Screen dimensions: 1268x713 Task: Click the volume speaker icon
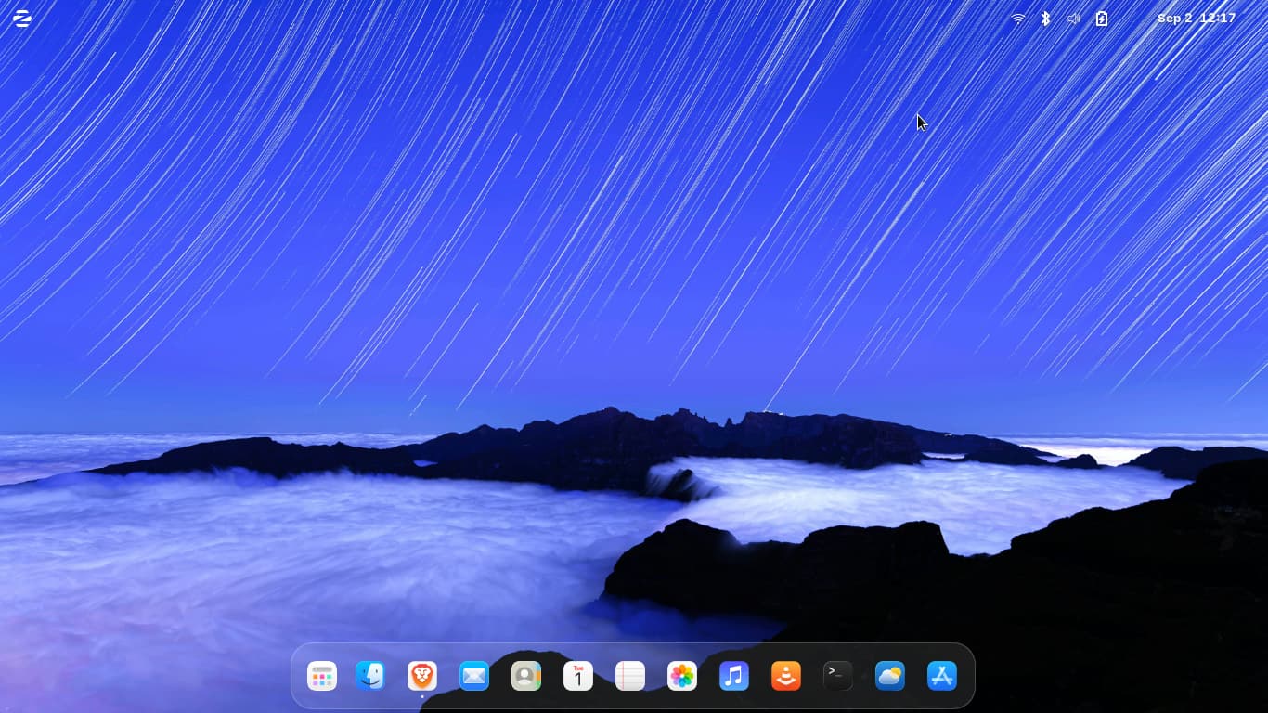tap(1073, 19)
